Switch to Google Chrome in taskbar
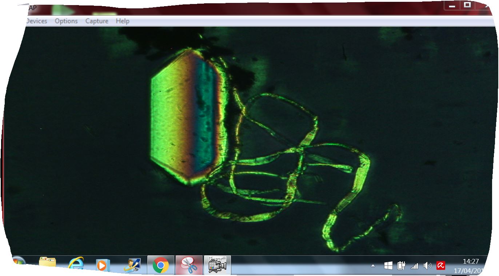The image size is (499, 276). (x=160, y=265)
